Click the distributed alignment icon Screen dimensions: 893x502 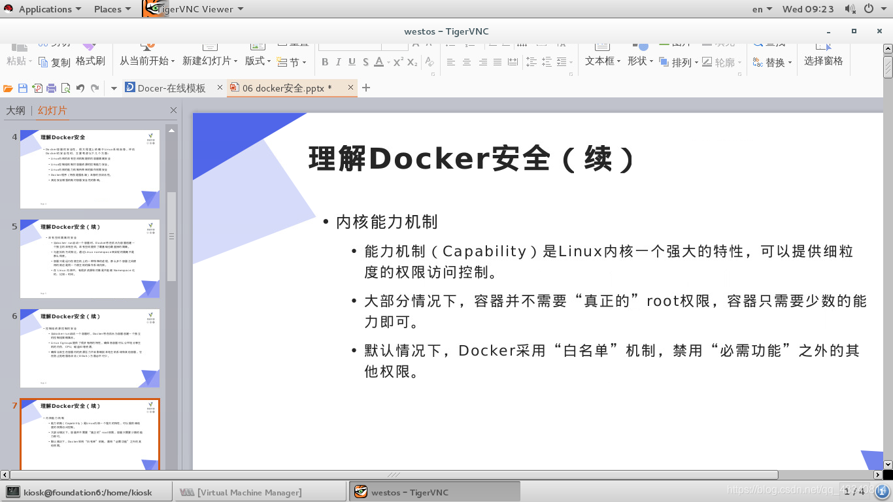point(513,62)
